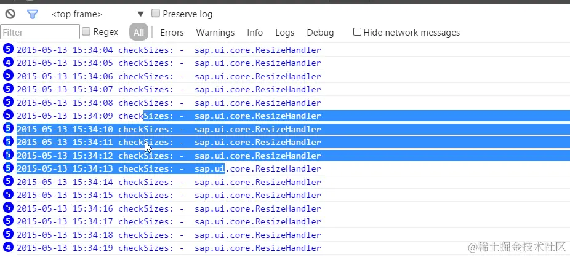The width and height of the screenshot is (570, 257).
Task: Click repeat count badge of 15:34:06 entry
Action: point(8,76)
